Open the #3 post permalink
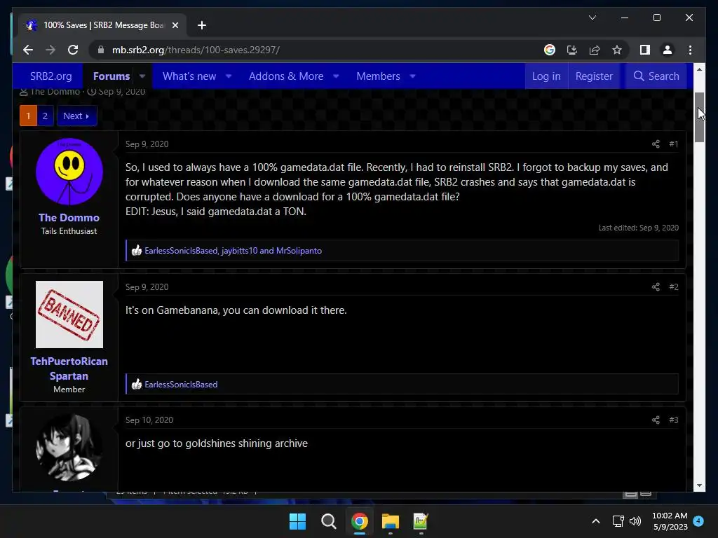The height and width of the screenshot is (538, 718). pos(674,420)
